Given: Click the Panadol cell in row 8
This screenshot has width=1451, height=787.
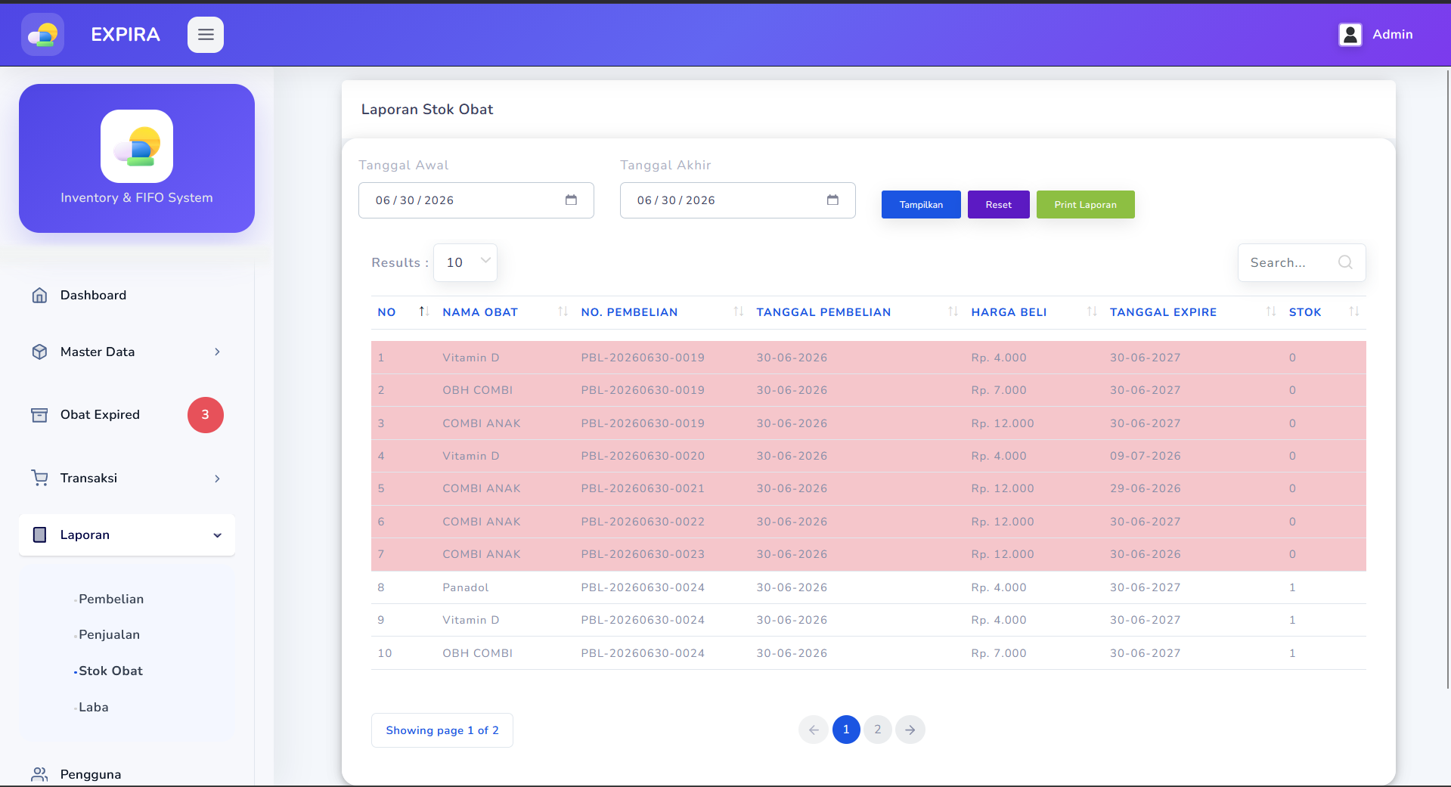Looking at the screenshot, I should pyautogui.click(x=466, y=587).
